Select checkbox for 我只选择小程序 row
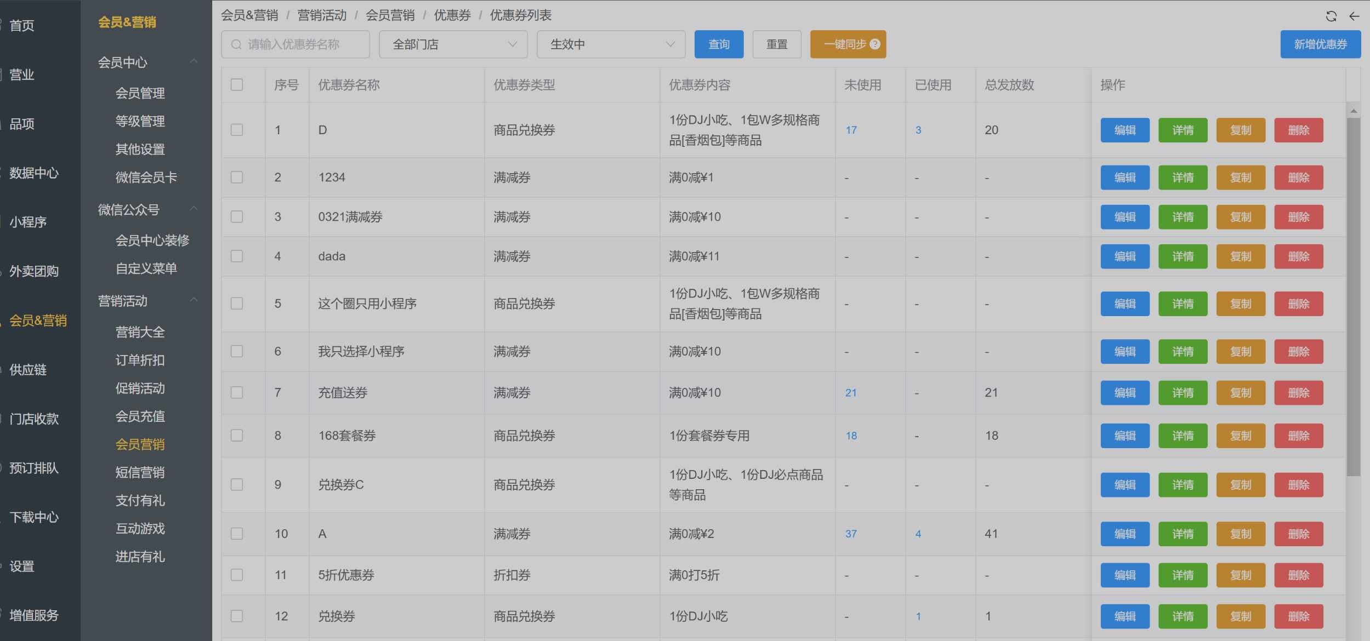 point(237,351)
